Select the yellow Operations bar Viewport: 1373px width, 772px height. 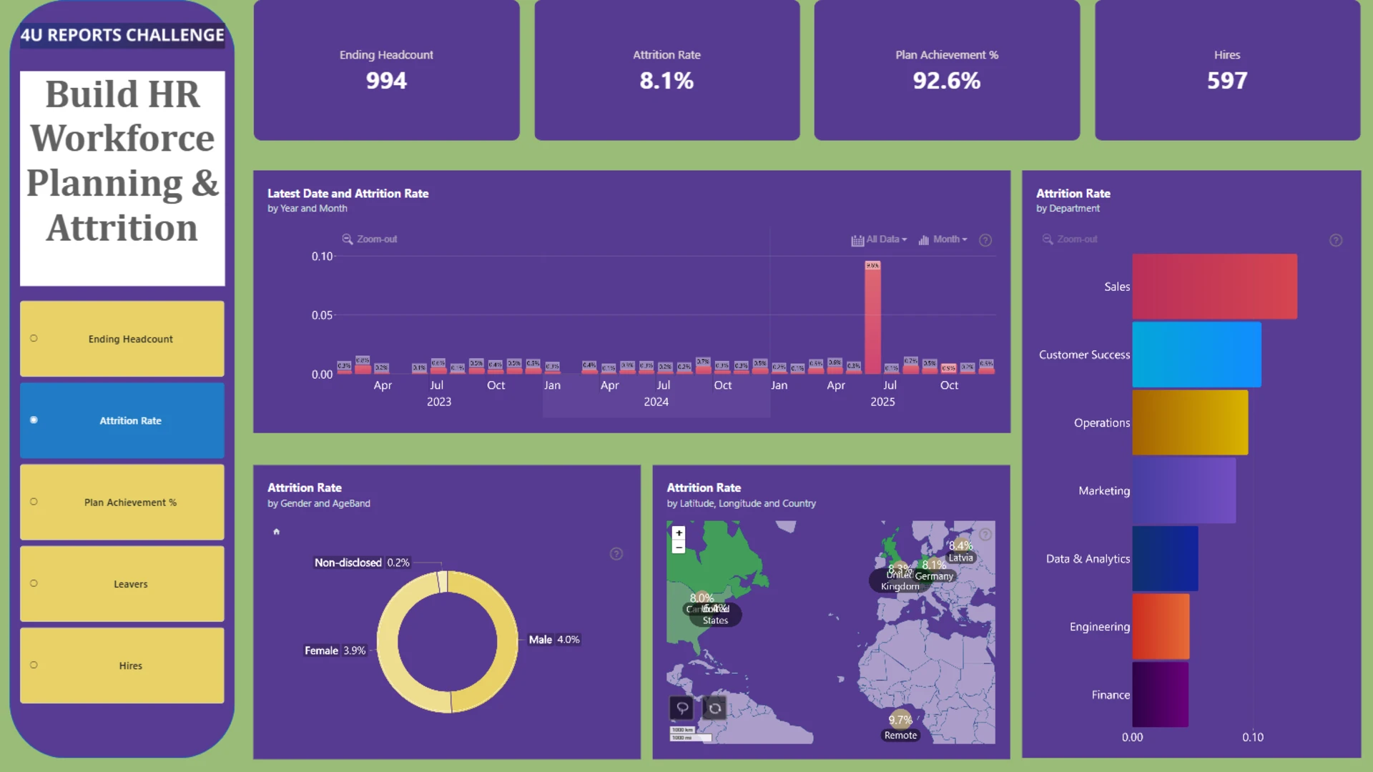click(1190, 422)
